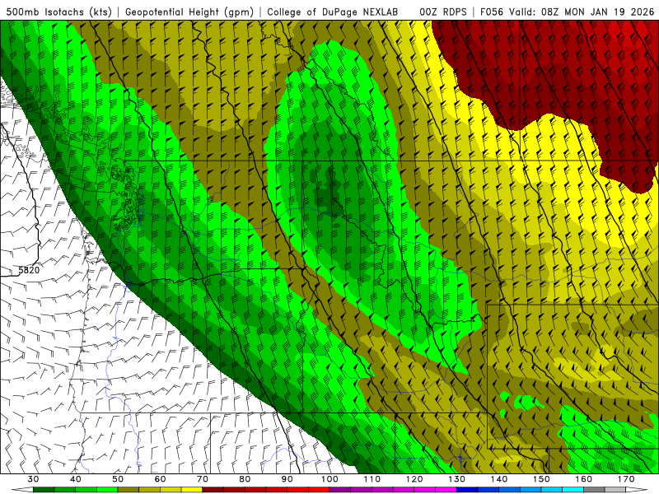The width and height of the screenshot is (659, 494).
Task: Click the 70 value on the color scale
Action: coord(203,479)
